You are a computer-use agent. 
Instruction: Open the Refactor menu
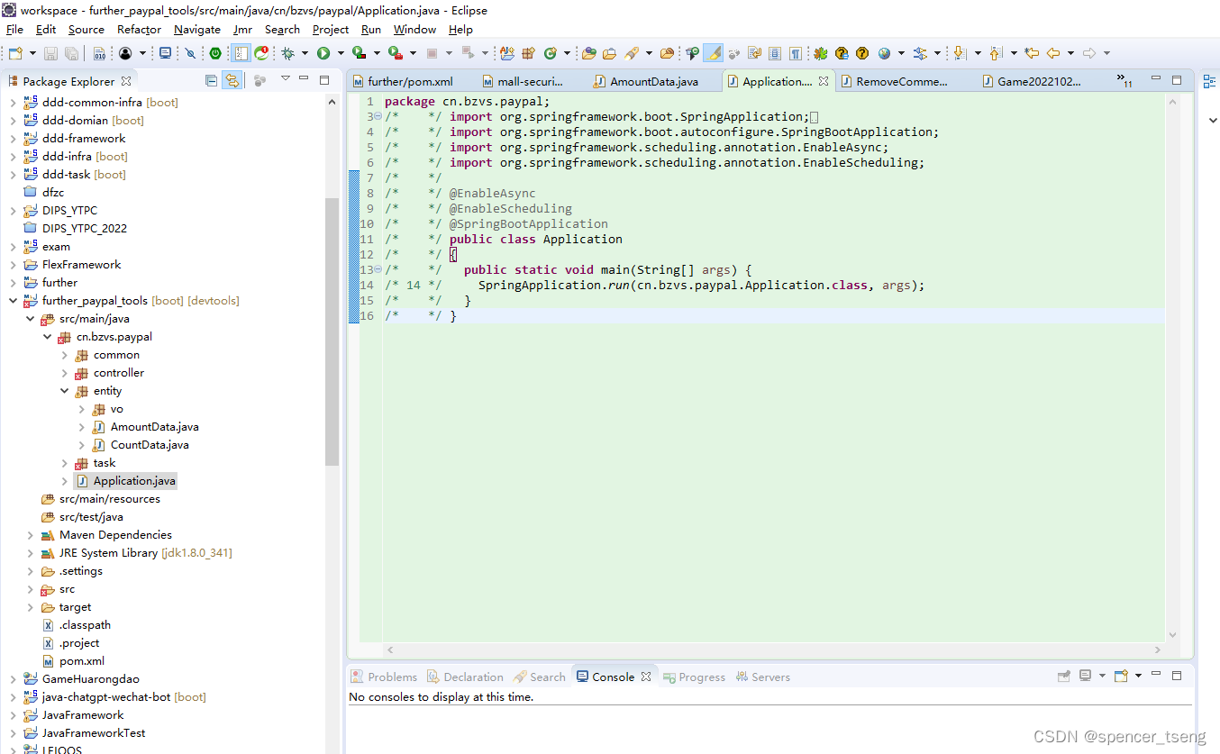coord(139,29)
